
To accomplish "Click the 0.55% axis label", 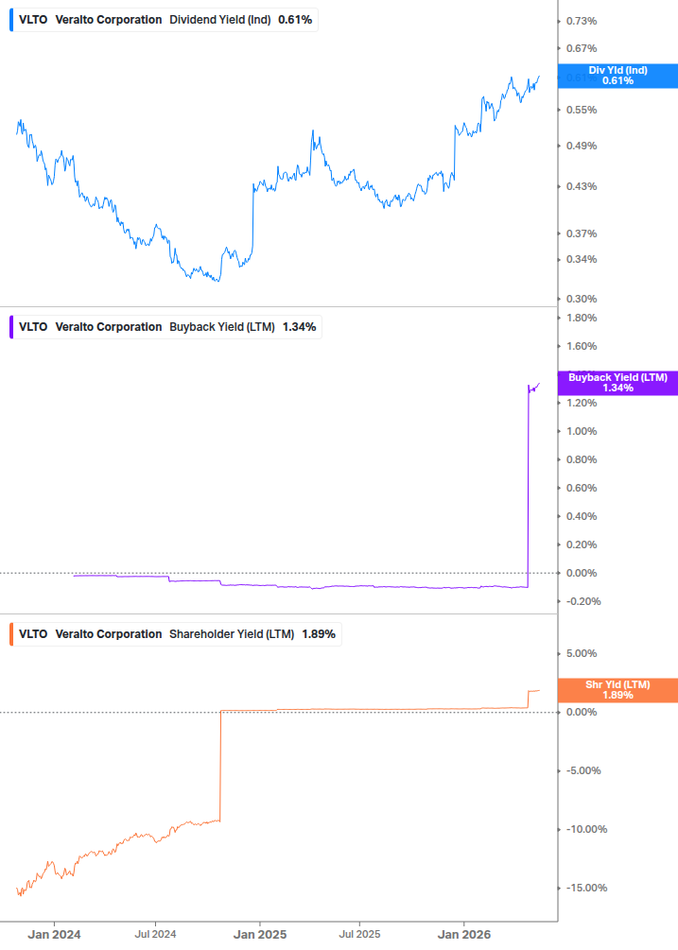I will pyautogui.click(x=582, y=111).
